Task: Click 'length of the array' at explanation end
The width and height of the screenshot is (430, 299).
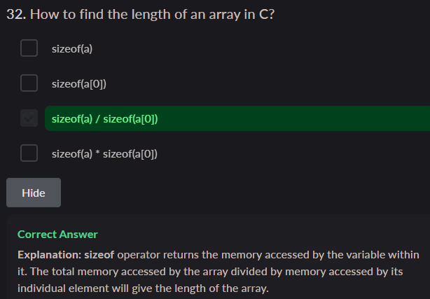Action: click(224, 288)
